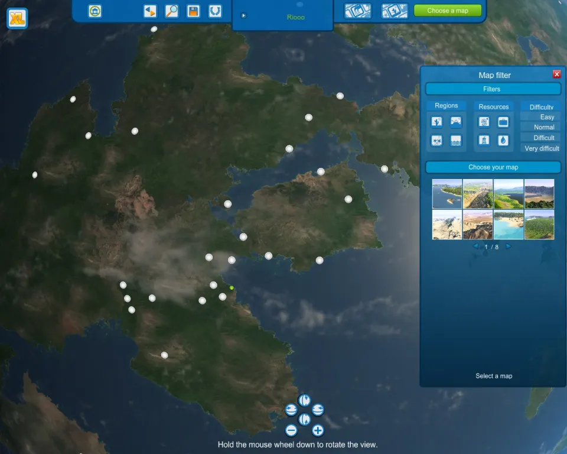567x454 pixels.
Task: Toggle the cactus desert region filter
Action: point(437,122)
